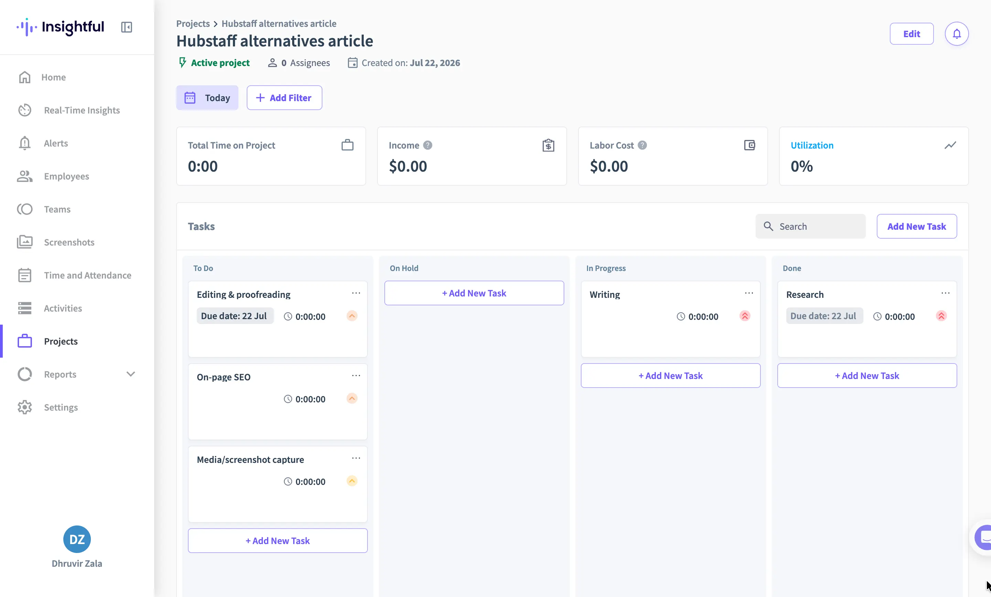
Task: Open the On-page SEO task title
Action: click(224, 377)
